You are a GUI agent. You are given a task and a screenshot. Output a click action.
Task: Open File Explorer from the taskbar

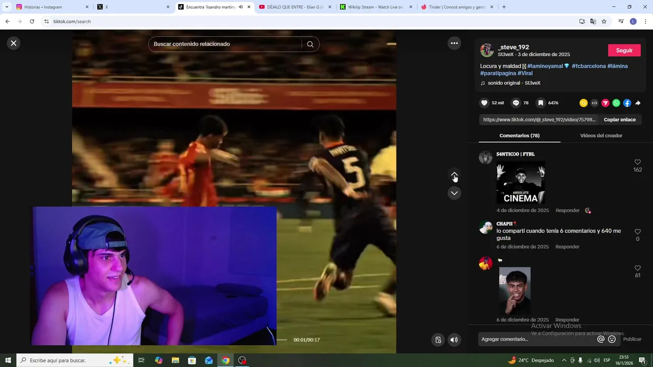tap(175, 360)
